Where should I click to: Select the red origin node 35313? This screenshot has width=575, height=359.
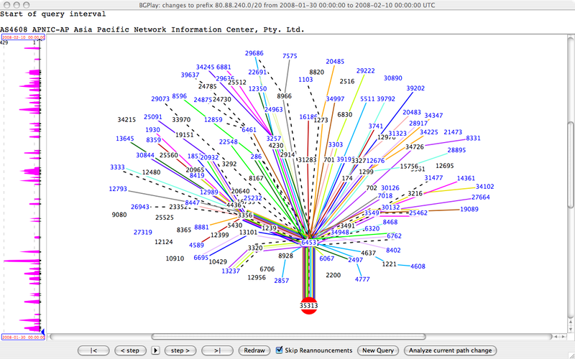tap(308, 305)
